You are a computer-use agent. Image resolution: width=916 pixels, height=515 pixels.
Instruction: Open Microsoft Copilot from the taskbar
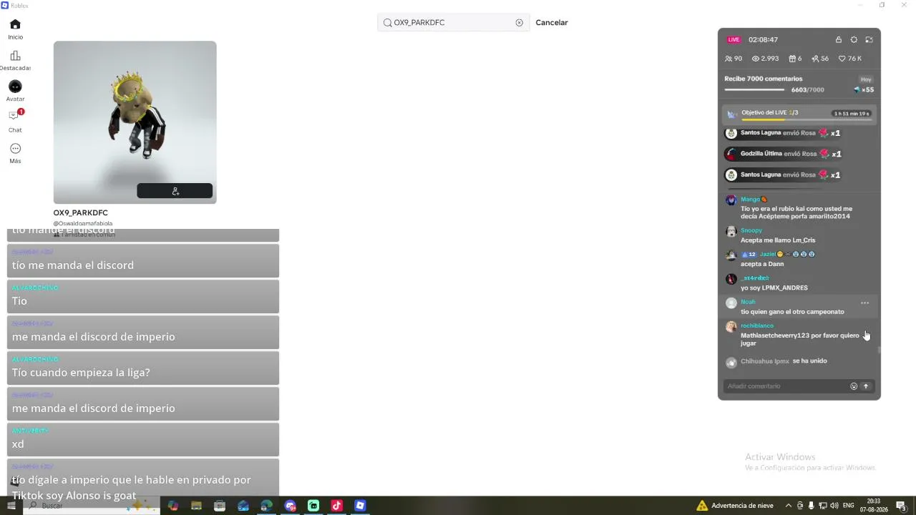tap(173, 506)
